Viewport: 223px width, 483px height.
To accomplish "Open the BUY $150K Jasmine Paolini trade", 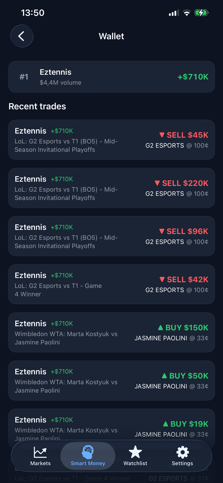I will click(112, 333).
